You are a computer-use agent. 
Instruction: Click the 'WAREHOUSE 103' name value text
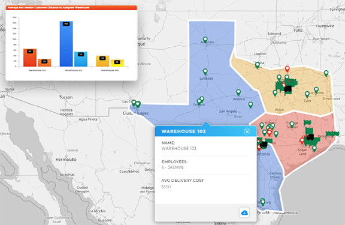click(x=179, y=149)
